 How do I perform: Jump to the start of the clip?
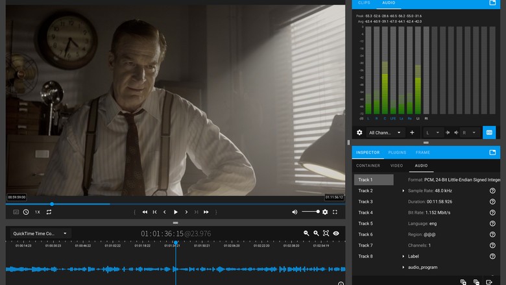(x=155, y=212)
